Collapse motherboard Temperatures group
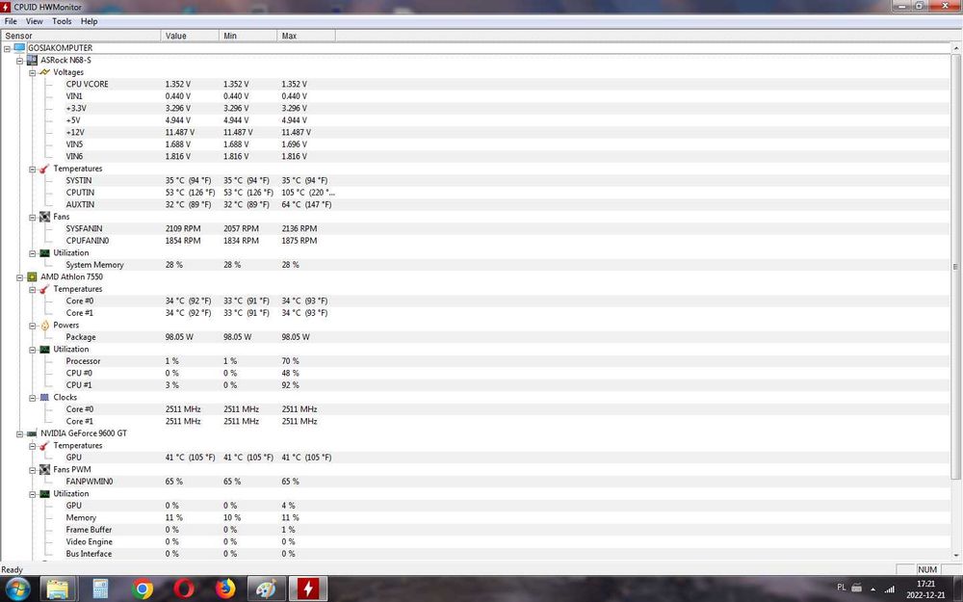The width and height of the screenshot is (963, 602). pyautogui.click(x=33, y=169)
